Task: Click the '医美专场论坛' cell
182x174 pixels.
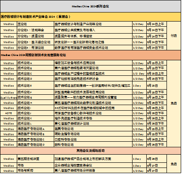Action: [x=93, y=129]
